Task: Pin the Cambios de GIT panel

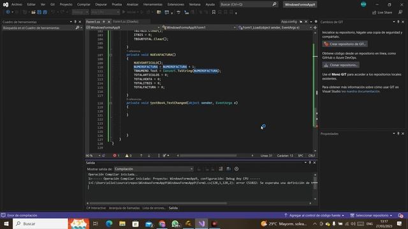Action: pyautogui.click(x=398, y=22)
